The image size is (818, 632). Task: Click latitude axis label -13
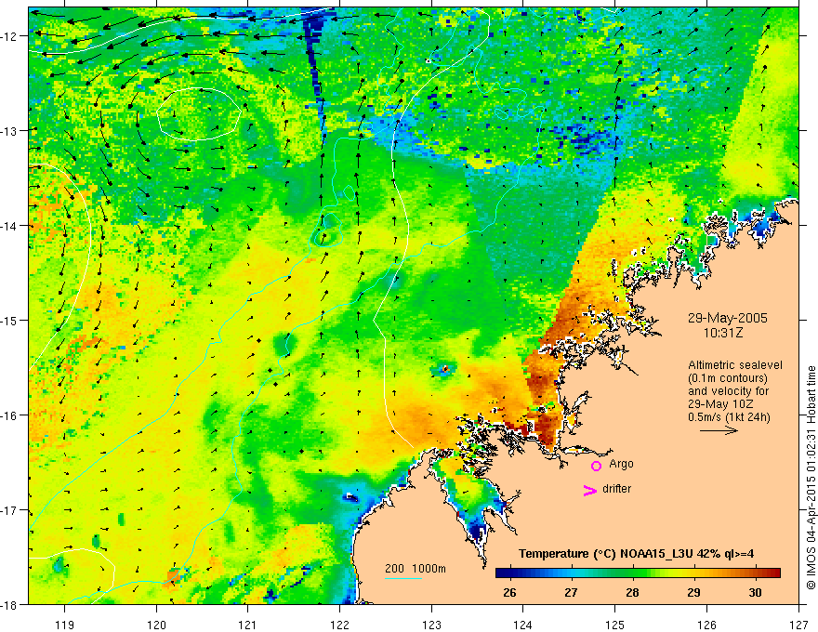[10, 131]
